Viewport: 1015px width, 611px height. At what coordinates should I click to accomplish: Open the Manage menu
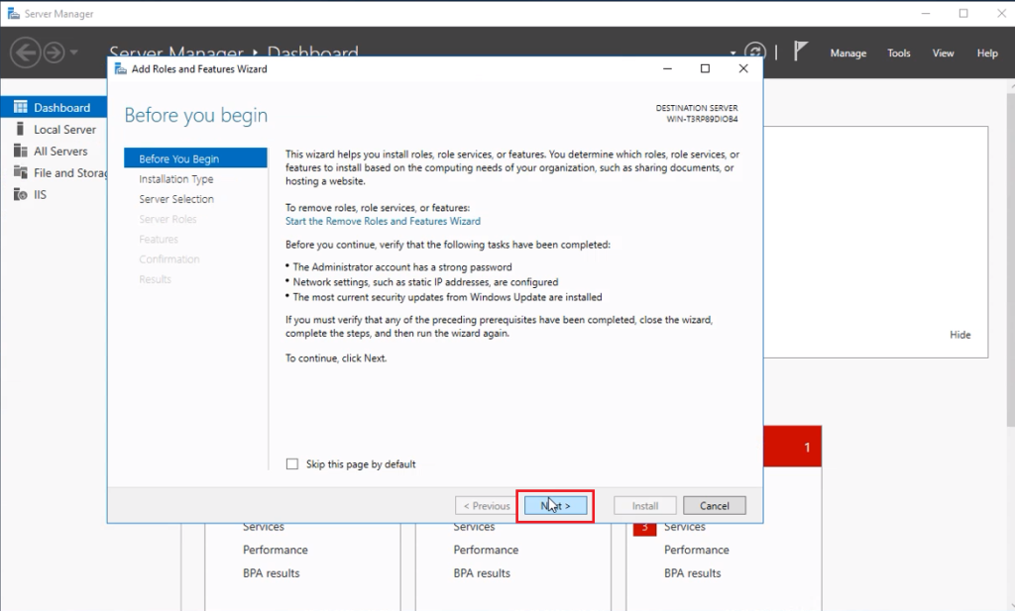pyautogui.click(x=848, y=52)
